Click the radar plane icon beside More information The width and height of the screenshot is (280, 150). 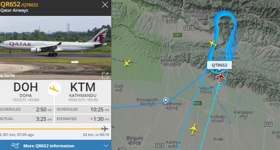pos(15,145)
